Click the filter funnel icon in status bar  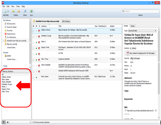coord(4,122)
